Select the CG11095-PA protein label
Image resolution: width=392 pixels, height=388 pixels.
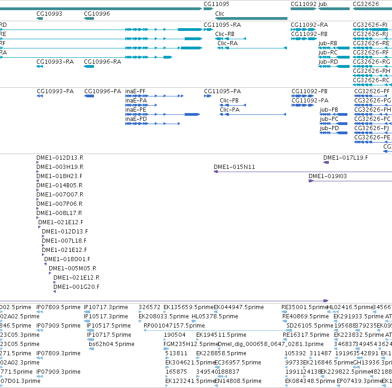[x=222, y=91]
